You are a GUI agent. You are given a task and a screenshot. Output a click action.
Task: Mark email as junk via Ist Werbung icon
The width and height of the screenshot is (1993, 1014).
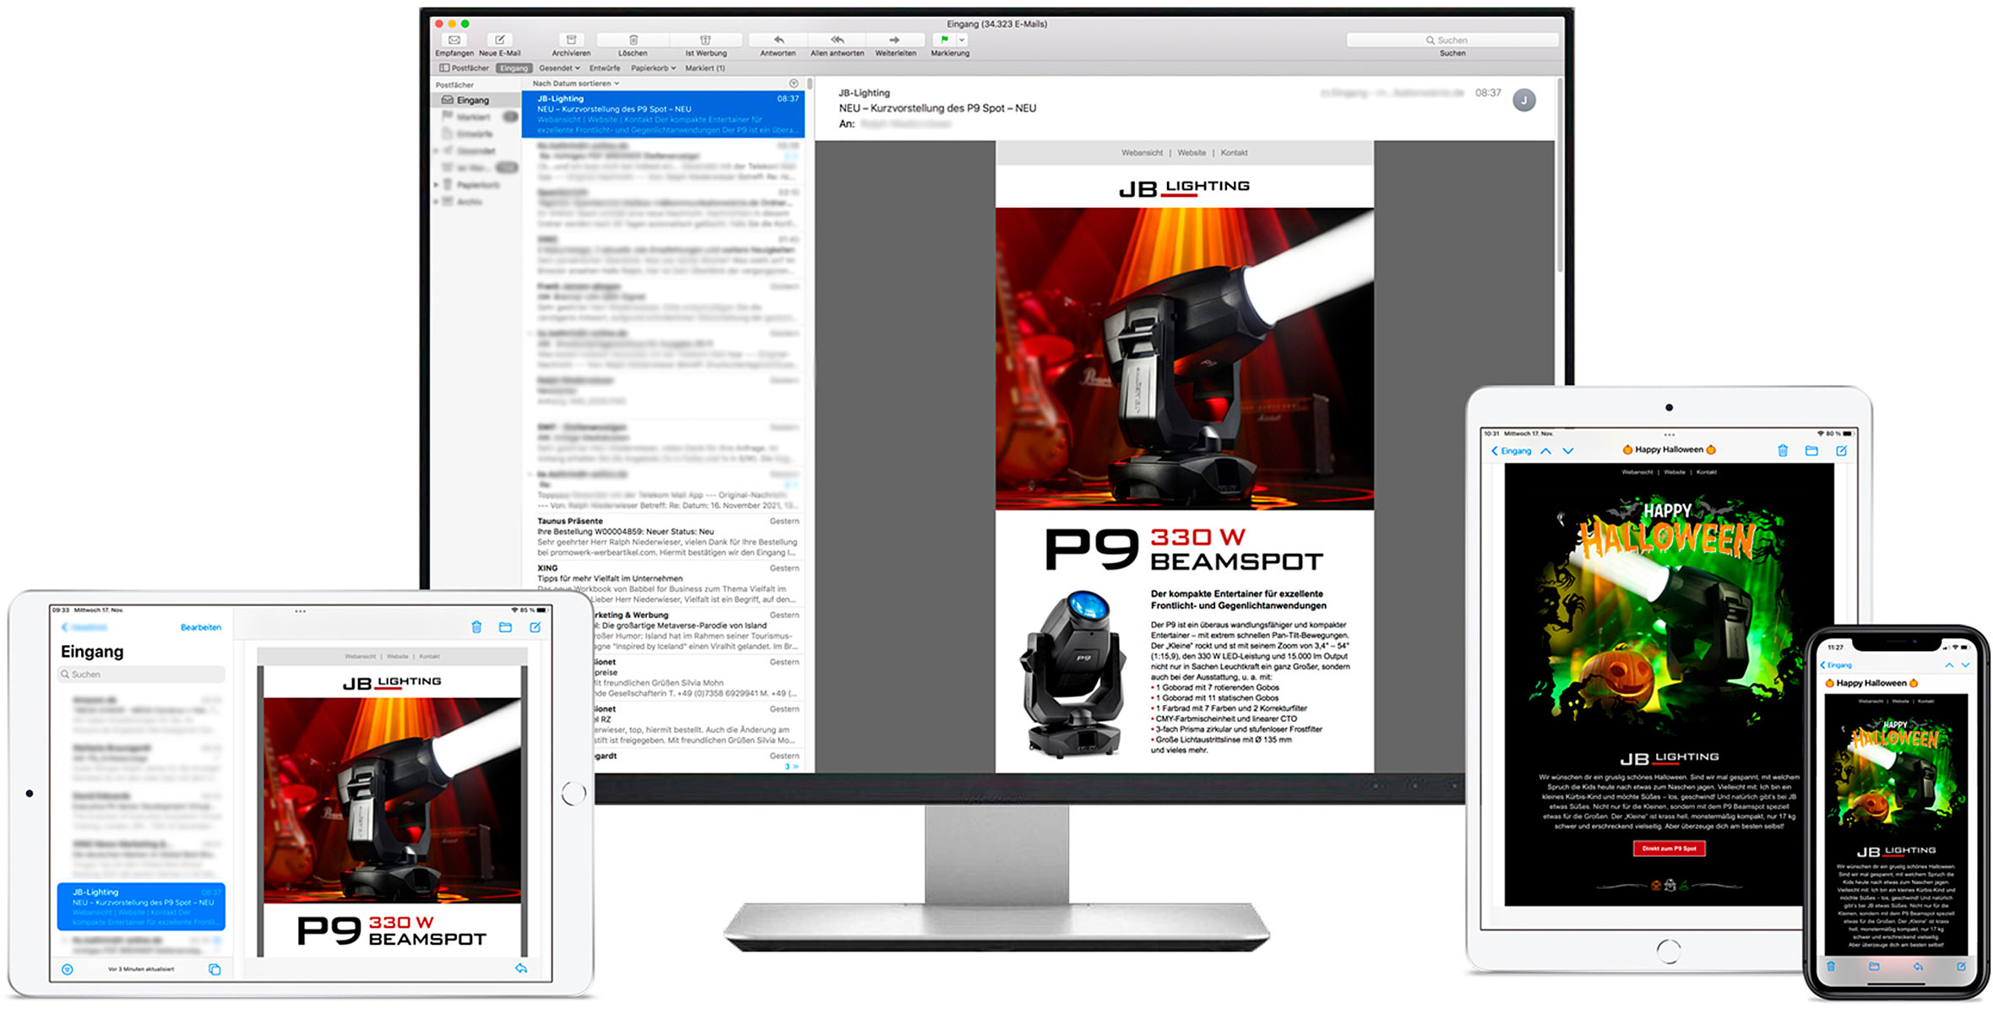pyautogui.click(x=706, y=40)
